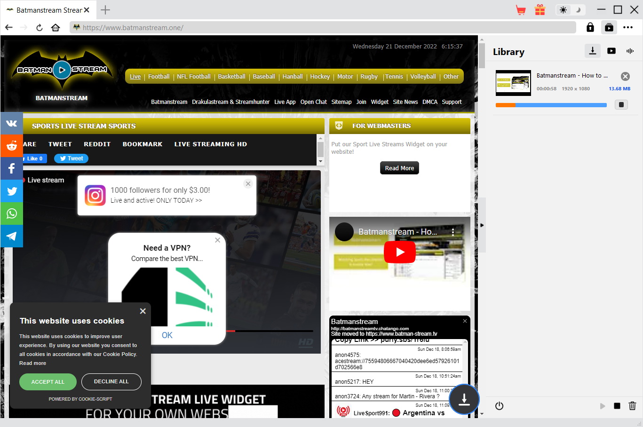The image size is (643, 427).
Task: Refresh the current webpage
Action: [39, 27]
